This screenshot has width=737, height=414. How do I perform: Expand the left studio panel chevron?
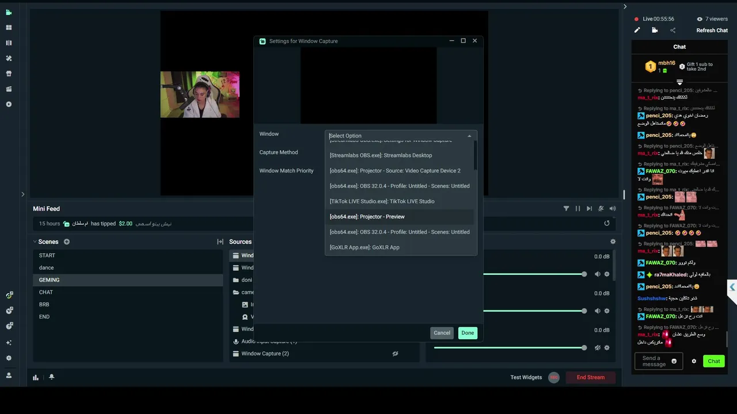coord(22,194)
